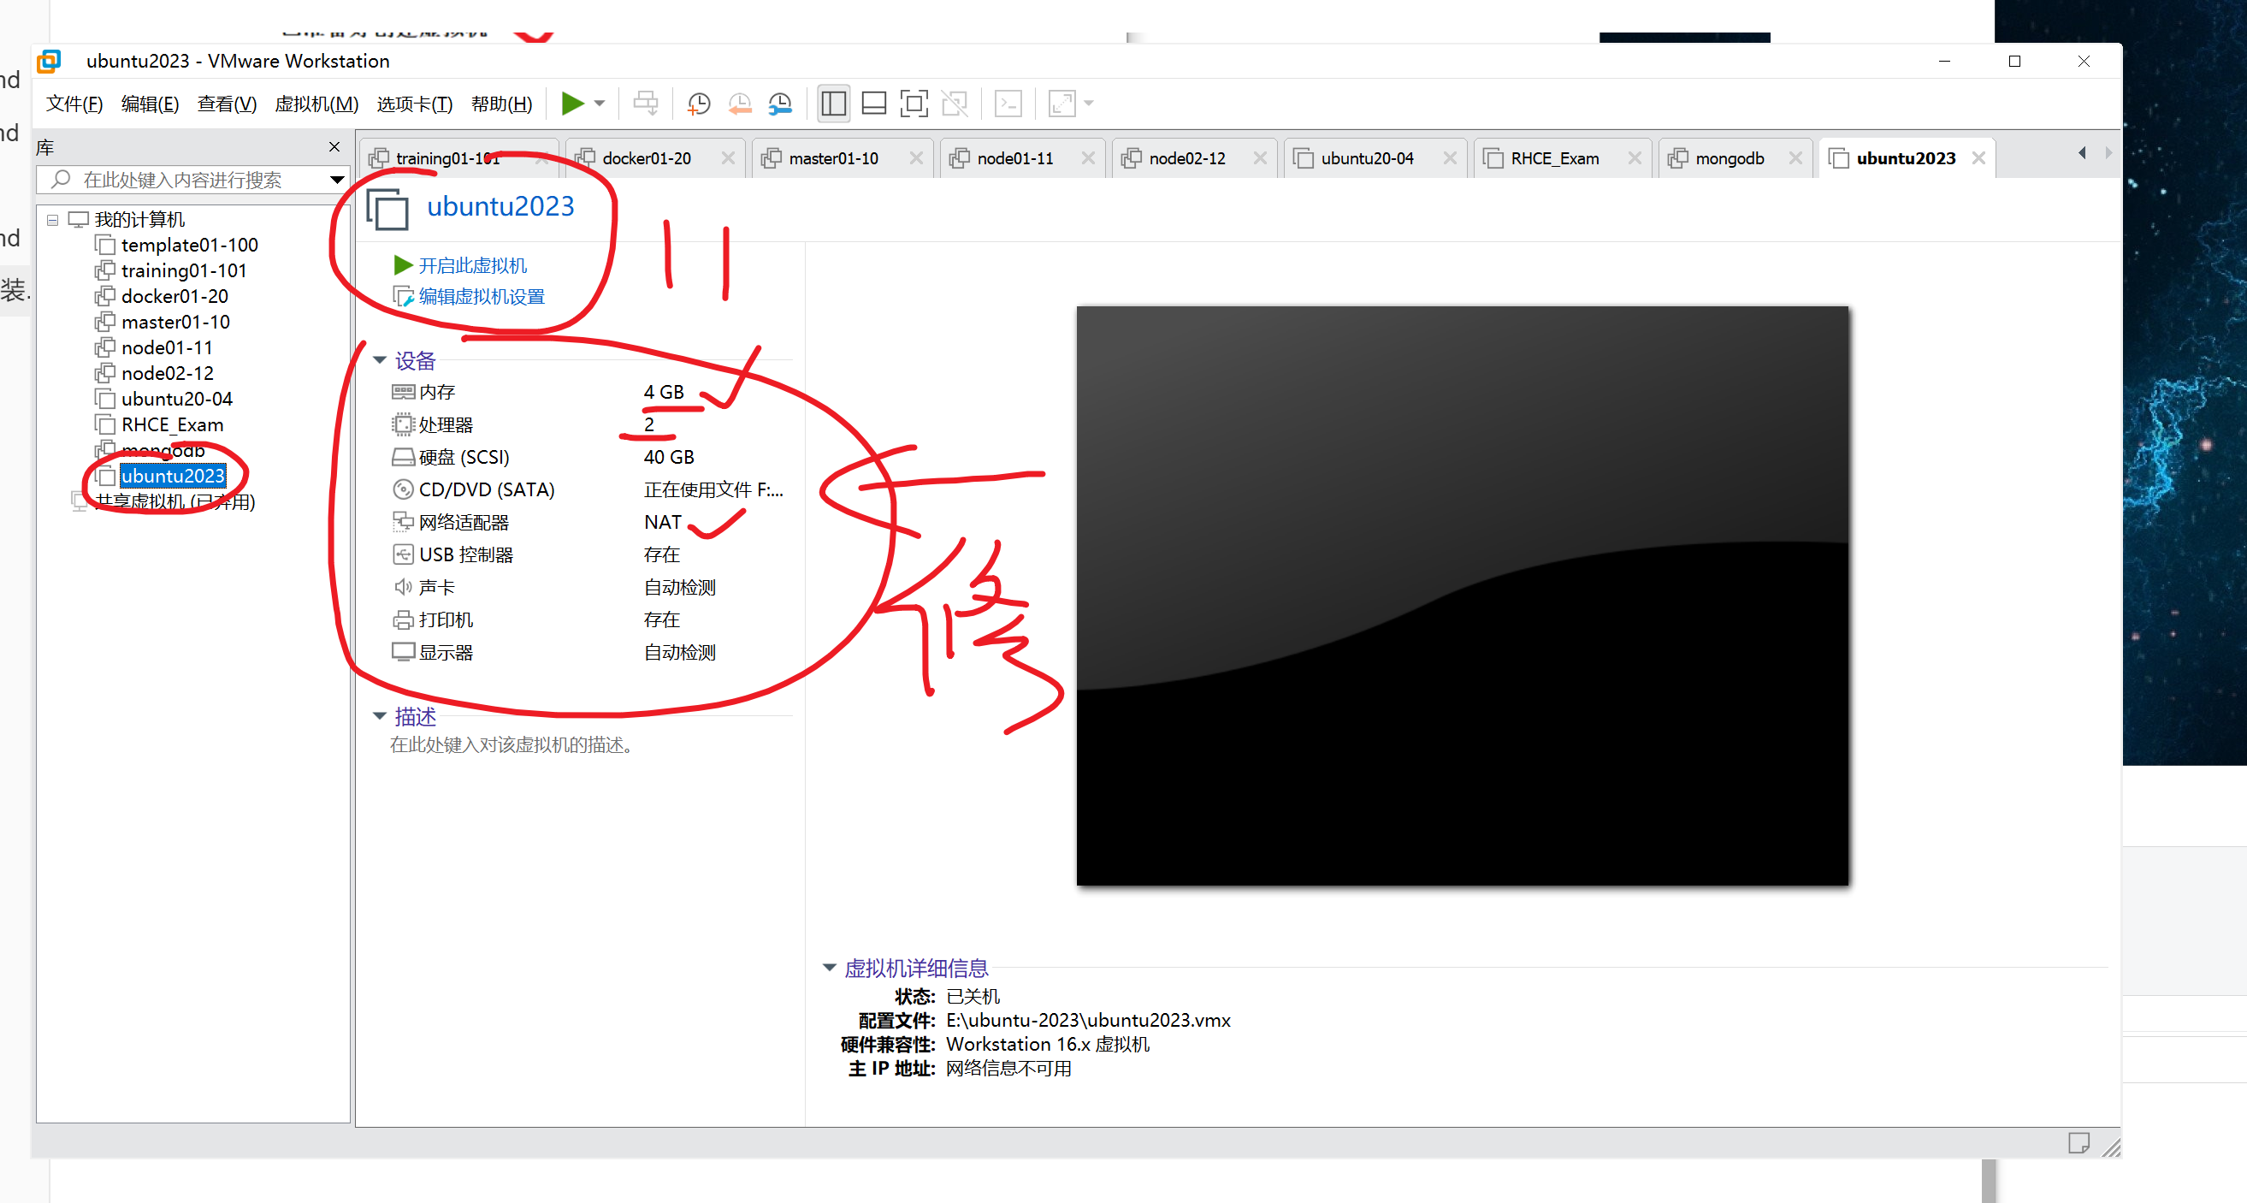Toggle the thumbnail bar view icon
Screen dimensions: 2247x1203
pyautogui.click(x=874, y=104)
